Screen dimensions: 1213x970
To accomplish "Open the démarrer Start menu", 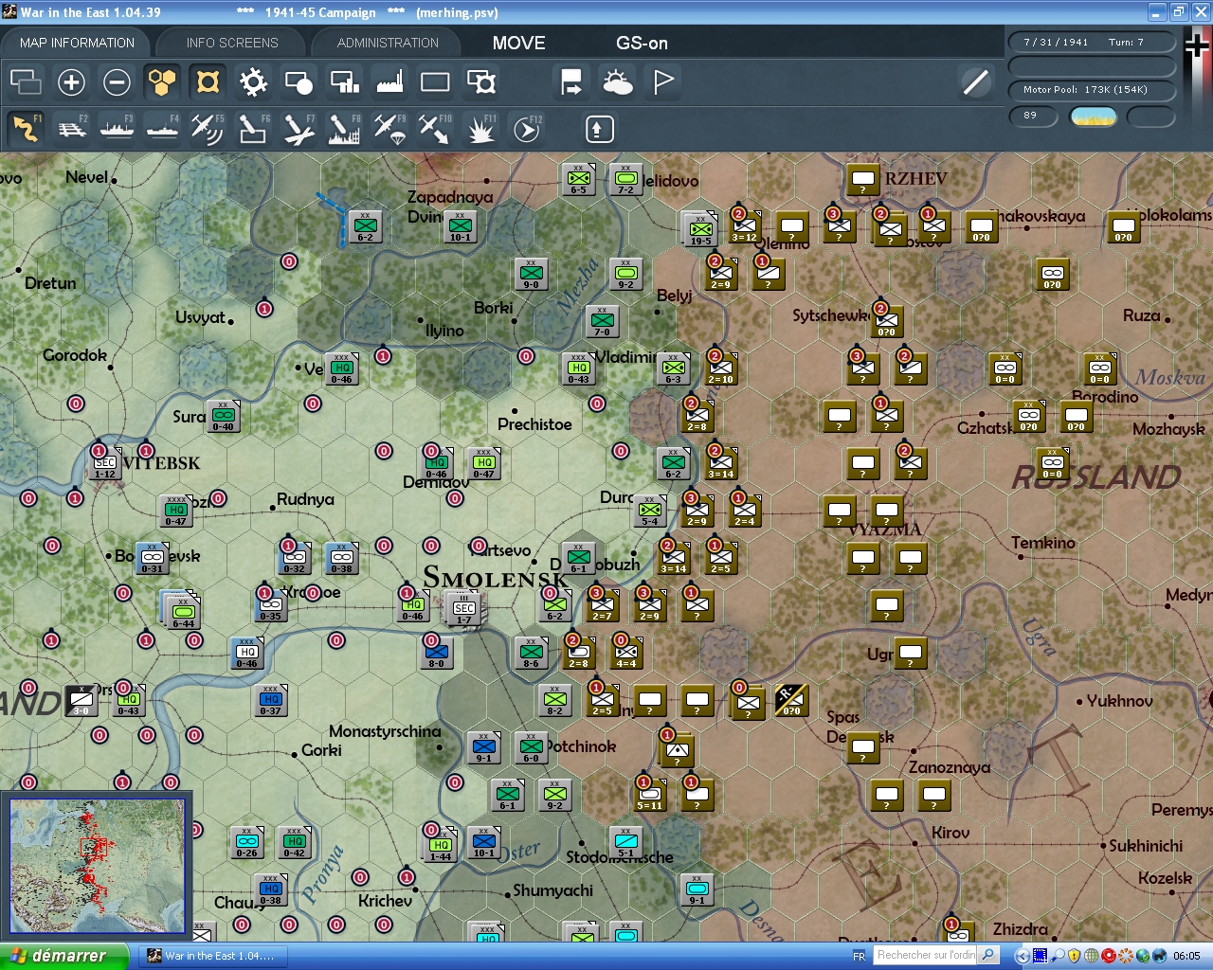I will [63, 956].
